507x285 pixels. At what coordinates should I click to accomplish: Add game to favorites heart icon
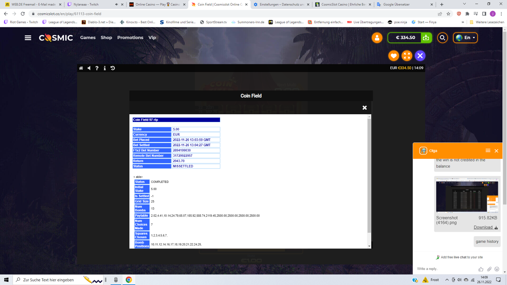pyautogui.click(x=393, y=56)
